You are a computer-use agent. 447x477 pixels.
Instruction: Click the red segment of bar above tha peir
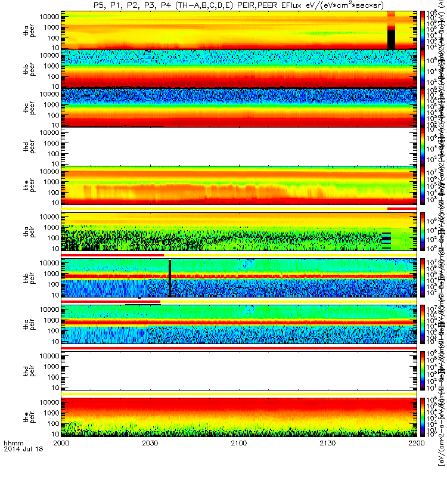click(402, 209)
